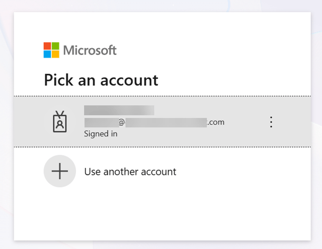Click the Microsoft wordmark text

90,51
